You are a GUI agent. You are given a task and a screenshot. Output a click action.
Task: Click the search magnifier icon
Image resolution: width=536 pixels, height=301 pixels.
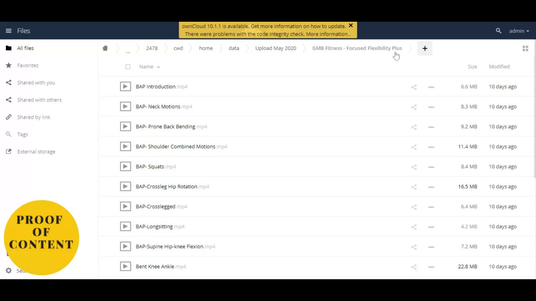point(498,31)
